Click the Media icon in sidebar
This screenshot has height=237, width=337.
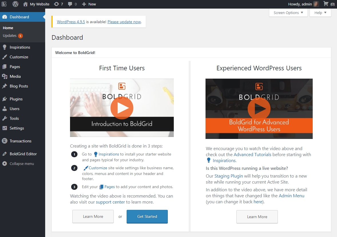[5, 76]
